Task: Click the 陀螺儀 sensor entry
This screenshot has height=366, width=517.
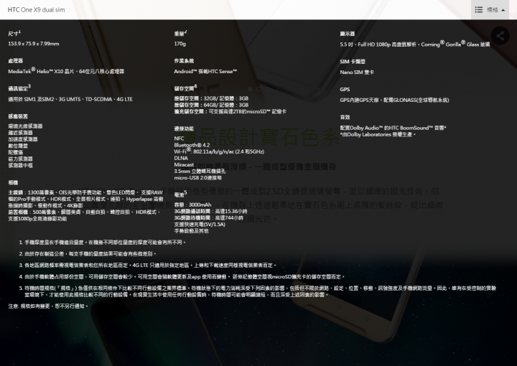Action: click(16, 152)
